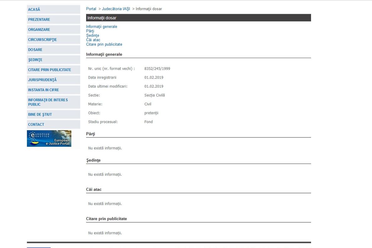Select ORGANIZARE from the left menu
This screenshot has width=372, height=248.
[x=39, y=30]
